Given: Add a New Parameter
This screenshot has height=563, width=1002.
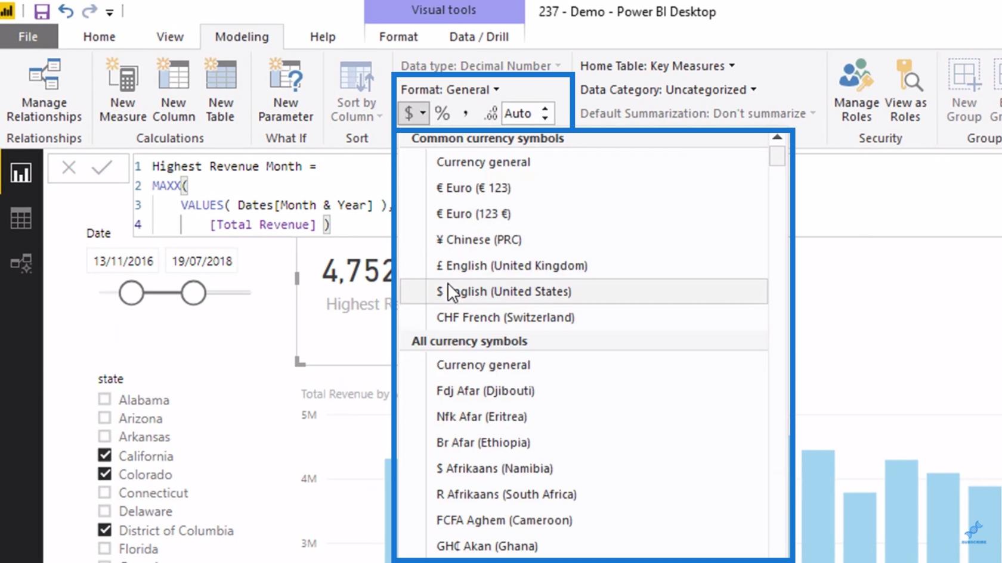Looking at the screenshot, I should [286, 91].
